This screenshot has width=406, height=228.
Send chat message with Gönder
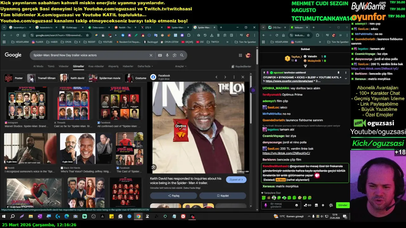pos(343,205)
